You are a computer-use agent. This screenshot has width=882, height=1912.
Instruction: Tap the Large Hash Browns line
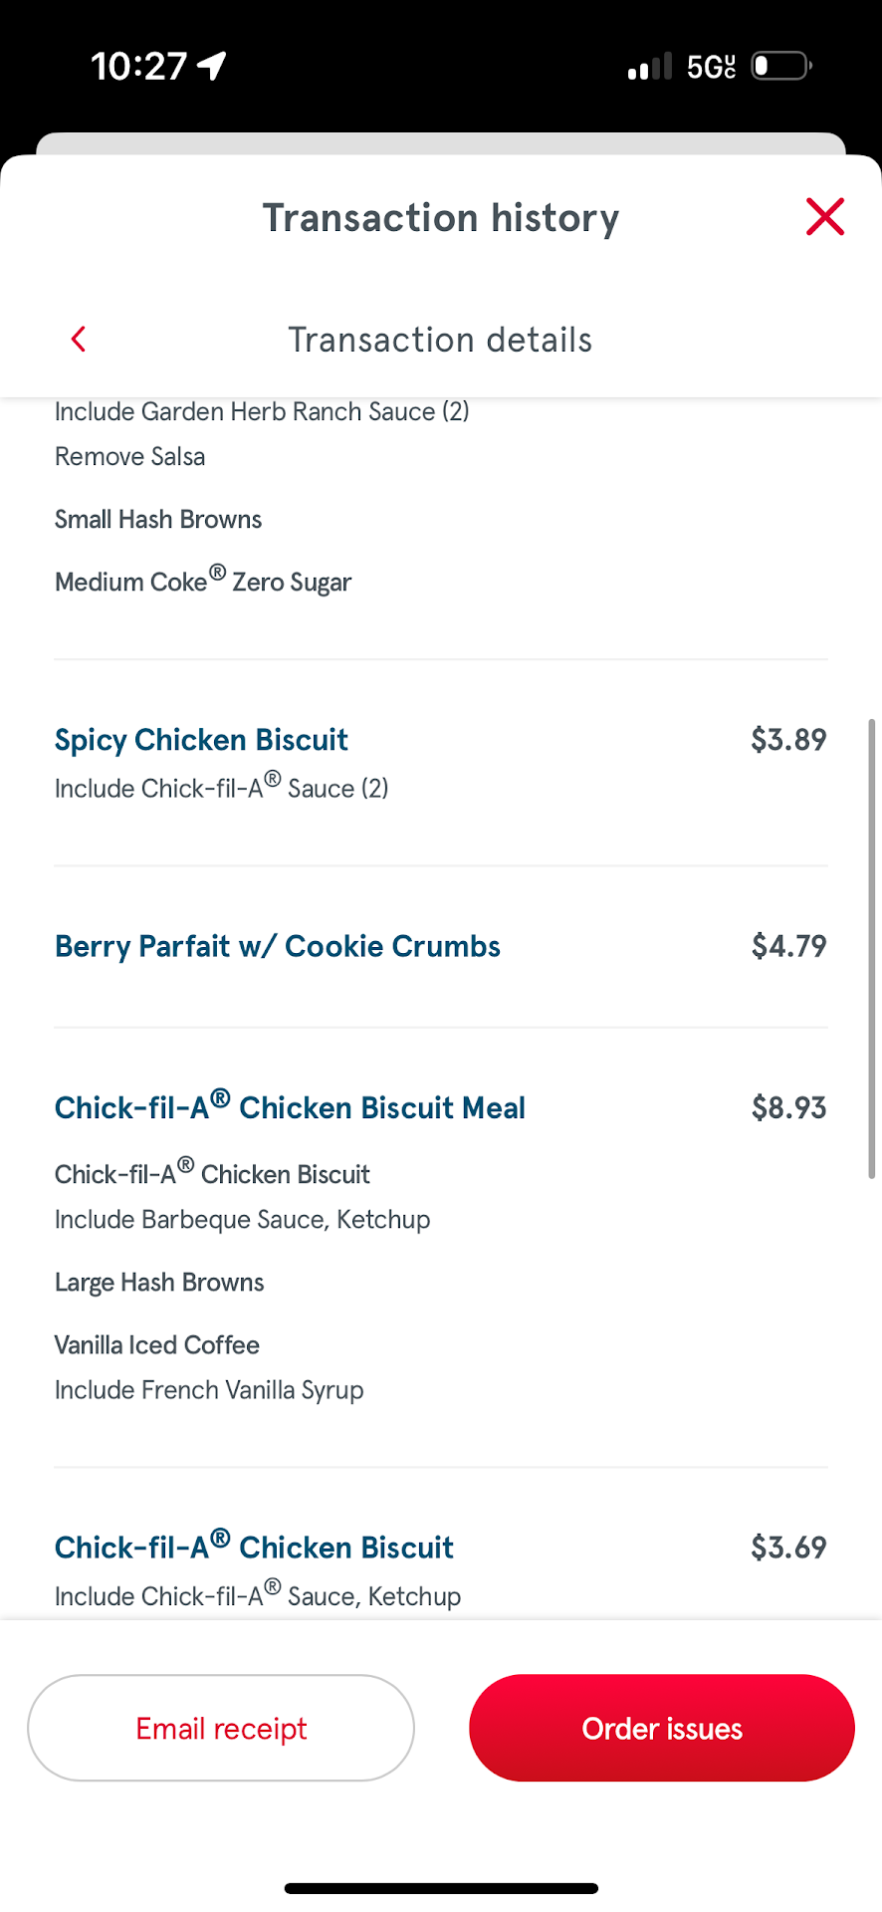(159, 1283)
